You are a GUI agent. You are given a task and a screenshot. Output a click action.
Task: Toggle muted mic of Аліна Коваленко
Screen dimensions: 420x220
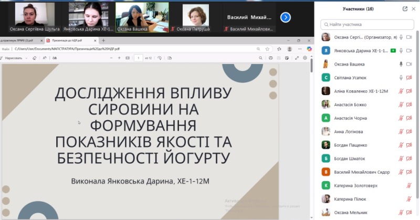[402, 91]
